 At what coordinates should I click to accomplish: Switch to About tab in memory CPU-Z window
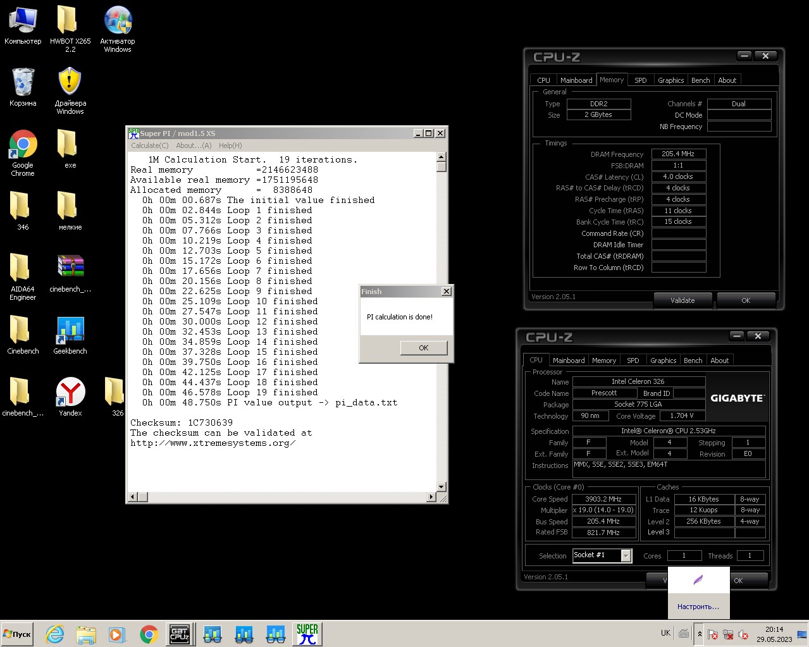tap(727, 80)
